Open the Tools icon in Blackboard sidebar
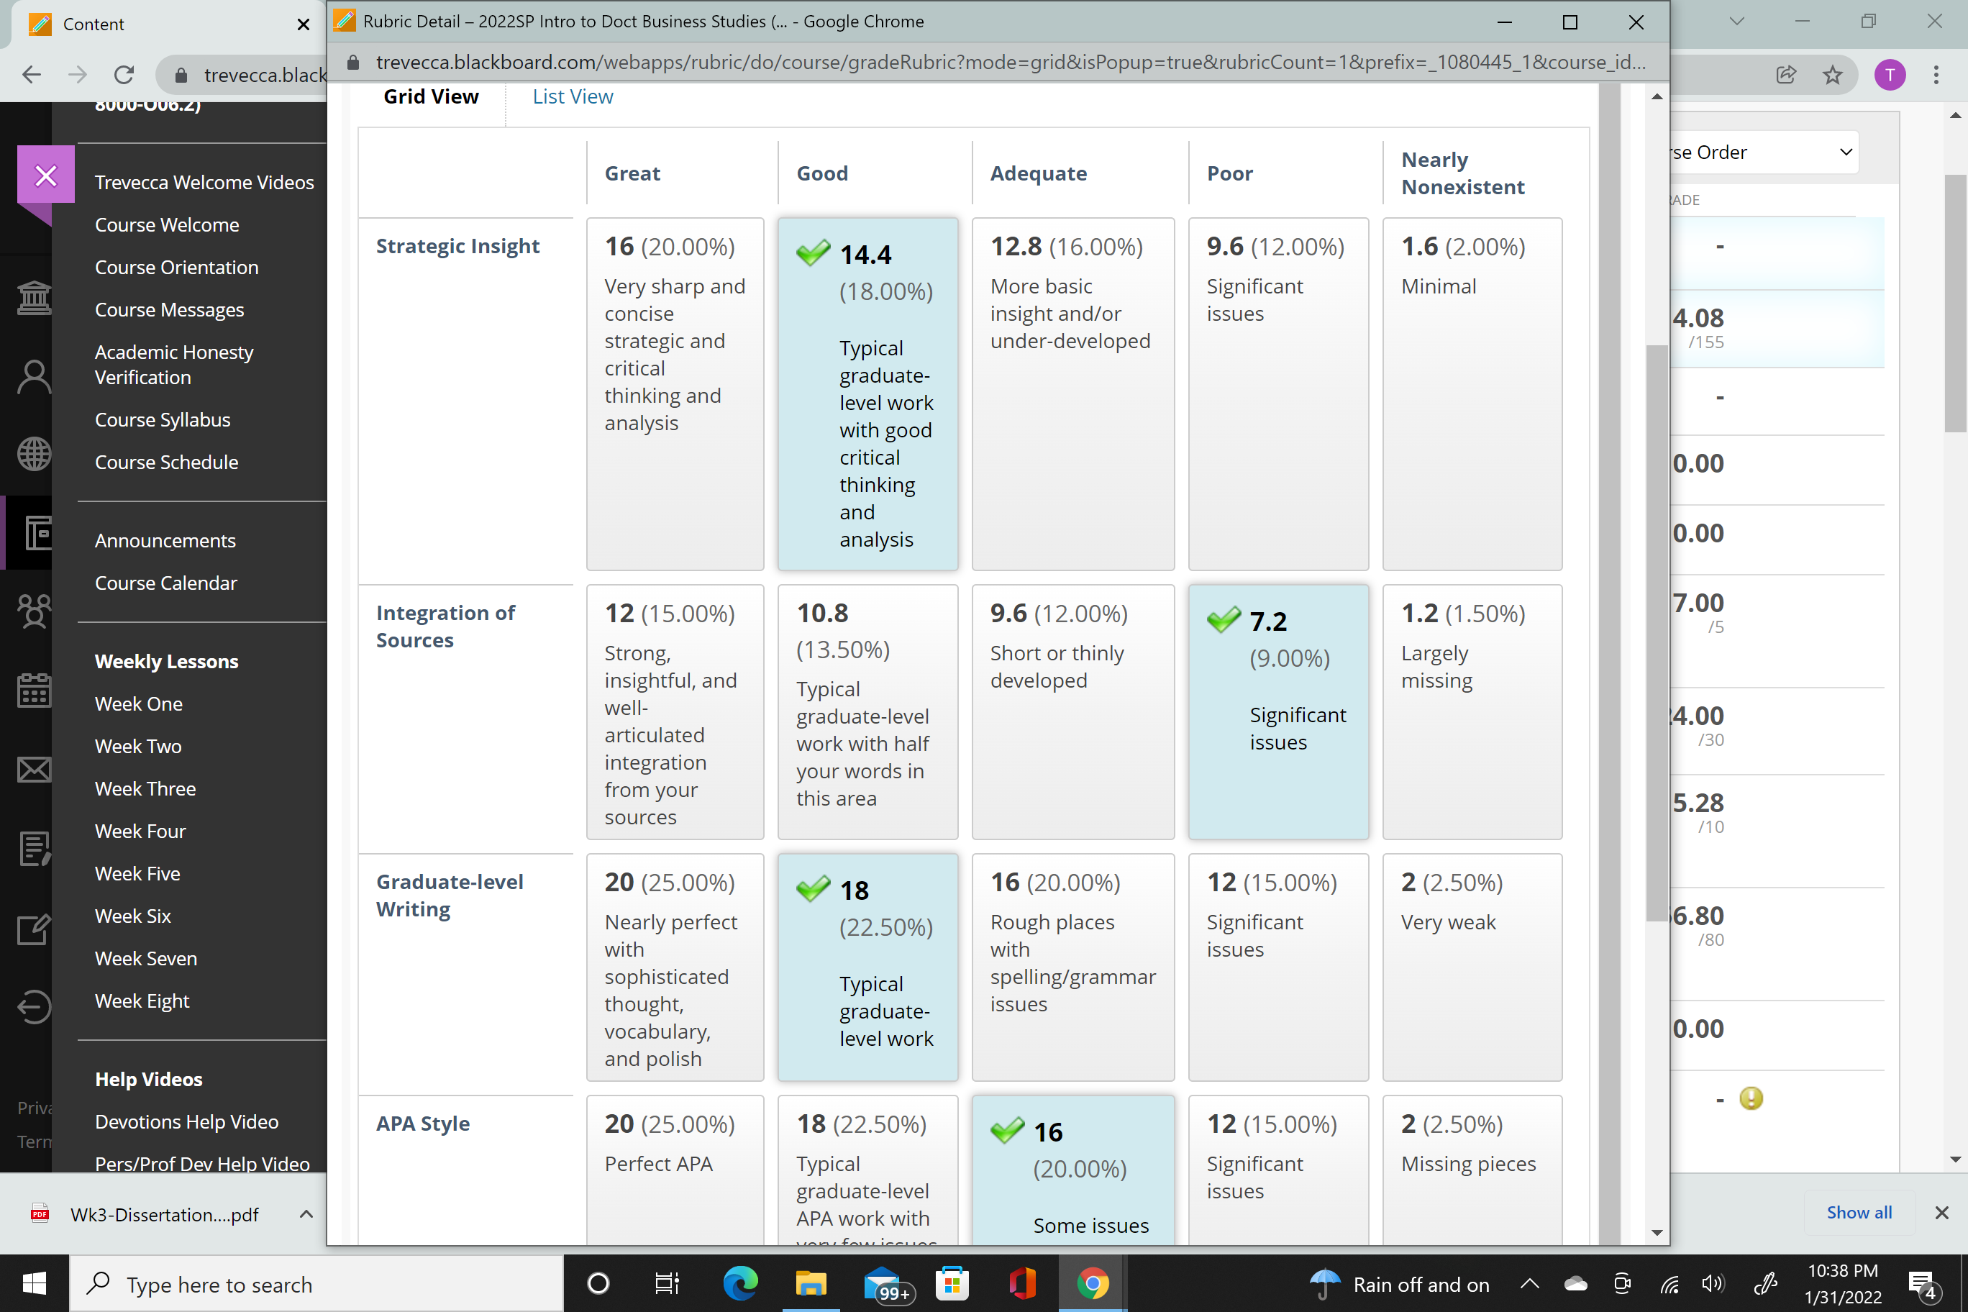1968x1312 pixels. pos(35,928)
